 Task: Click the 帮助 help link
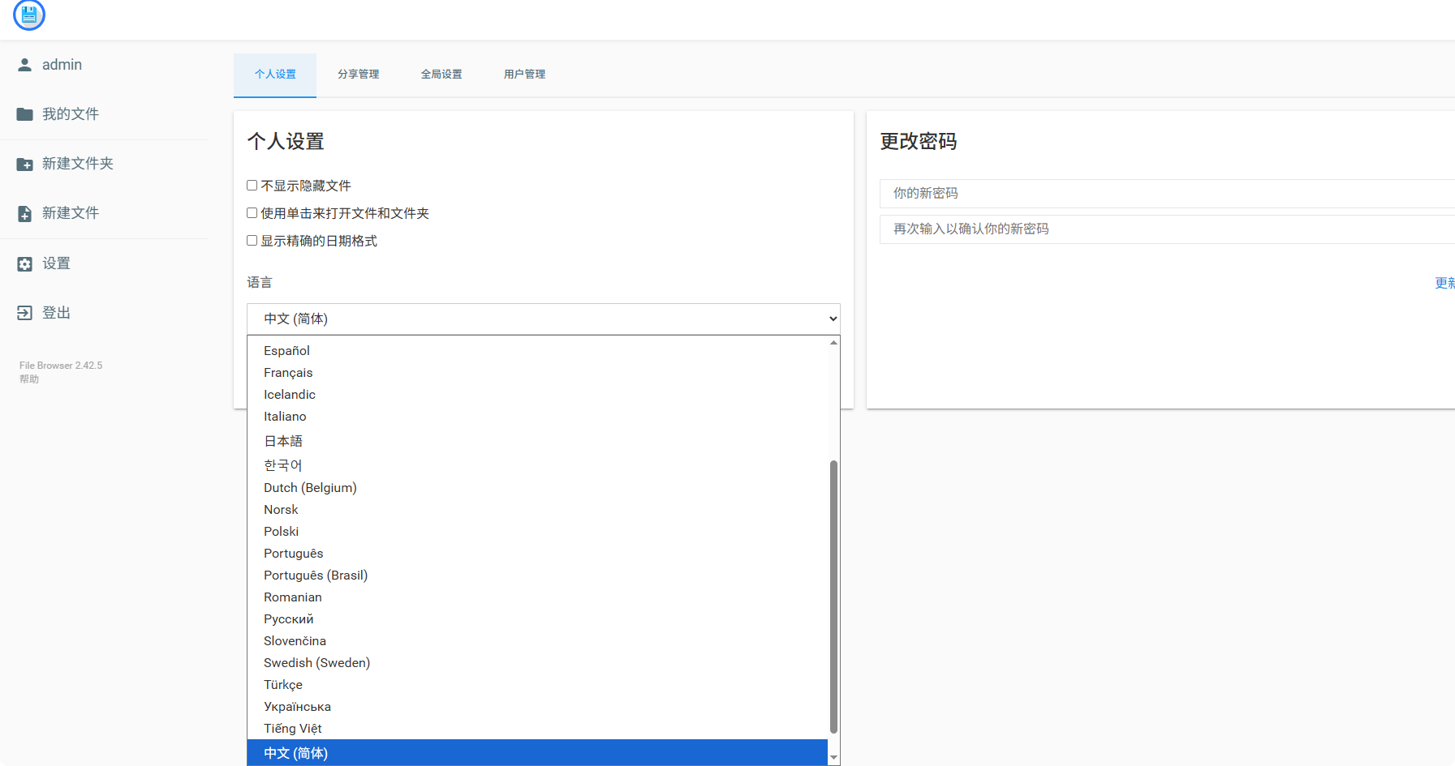[x=29, y=379]
